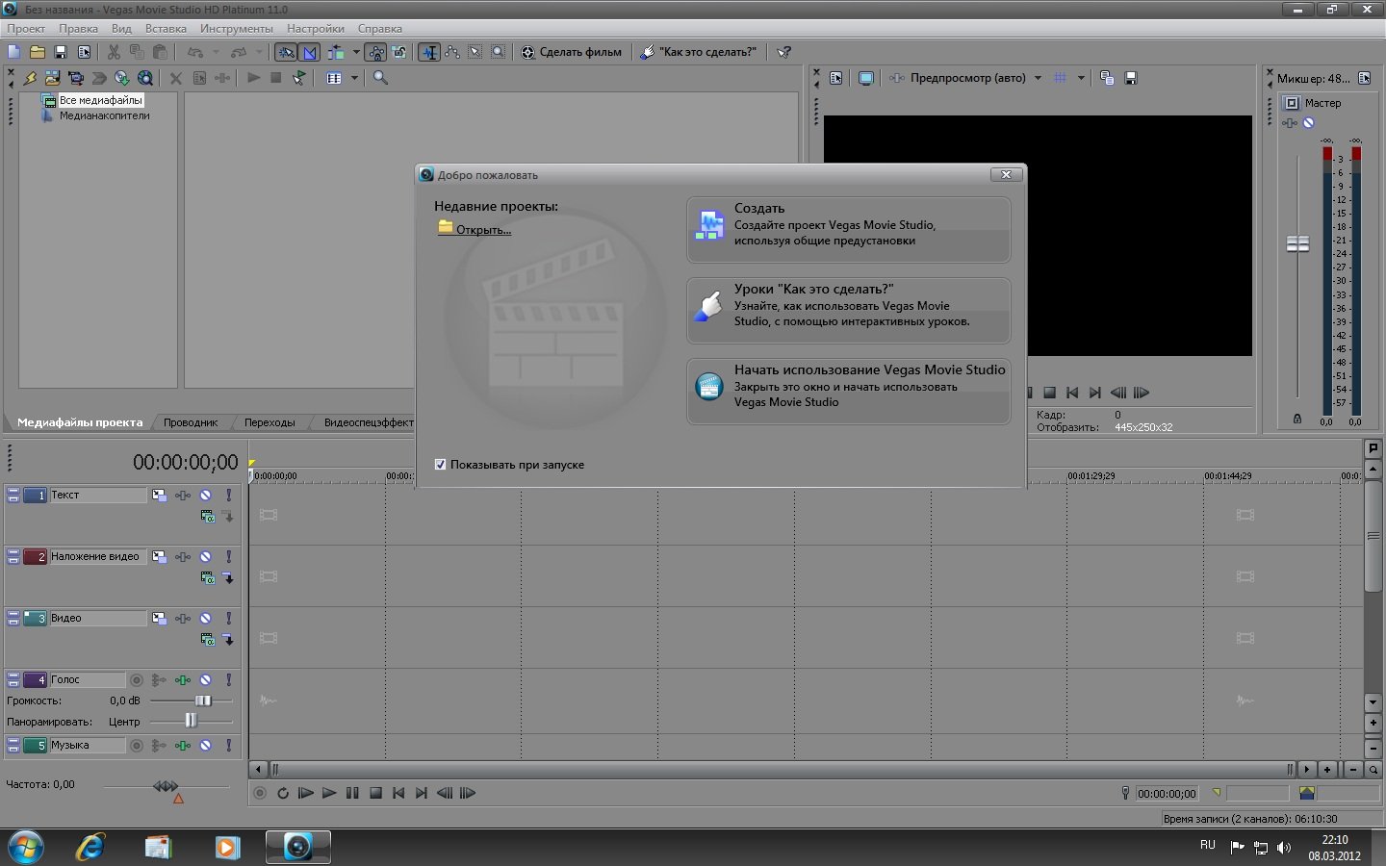Screen dimensions: 1386x866
Task: Click the Undo arrow icon
Action: (x=195, y=52)
